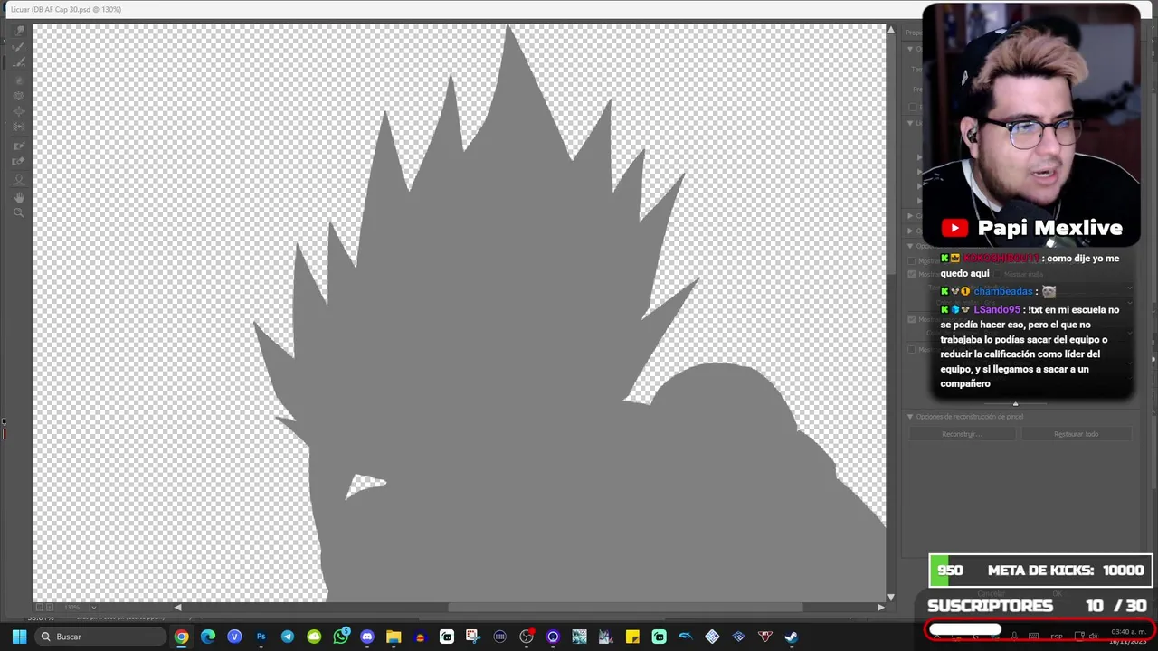
Task: Select the Face tool
Action: click(19, 179)
